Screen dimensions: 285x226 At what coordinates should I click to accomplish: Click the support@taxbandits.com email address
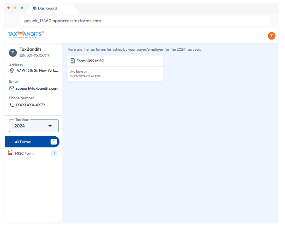37,89
